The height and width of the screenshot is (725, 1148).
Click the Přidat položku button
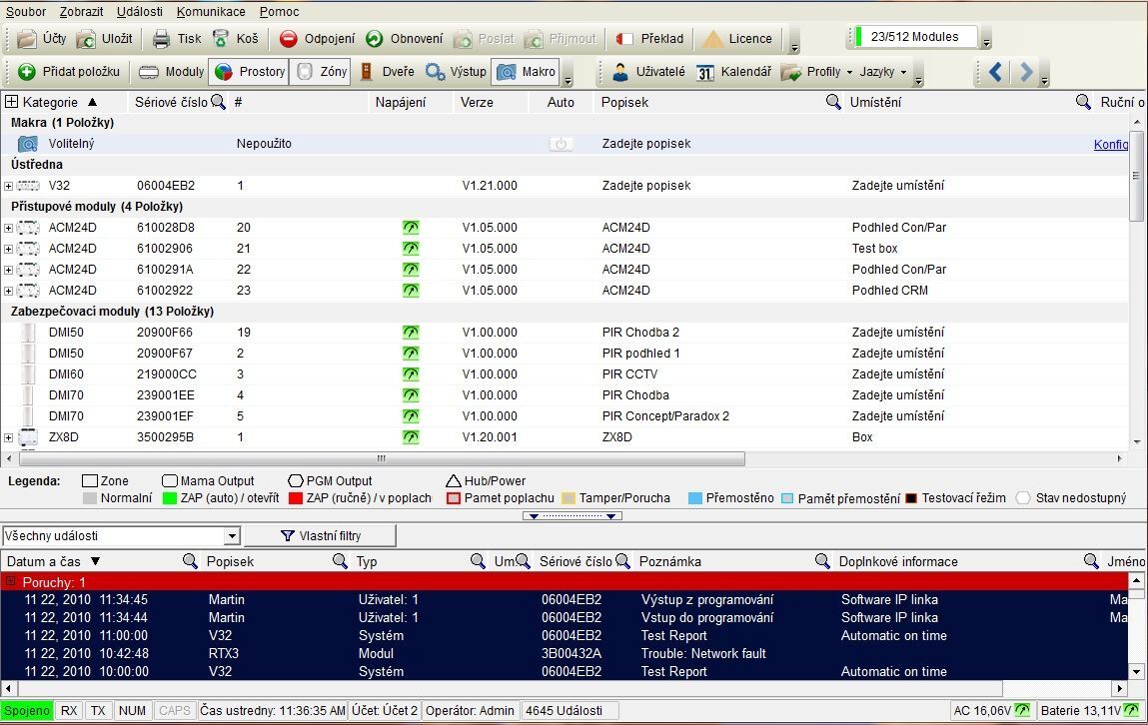[69, 72]
